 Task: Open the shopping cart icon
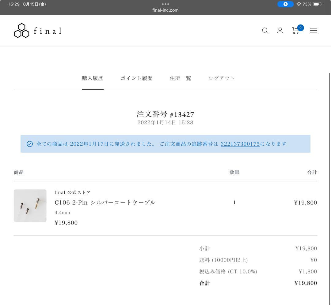coord(295,31)
